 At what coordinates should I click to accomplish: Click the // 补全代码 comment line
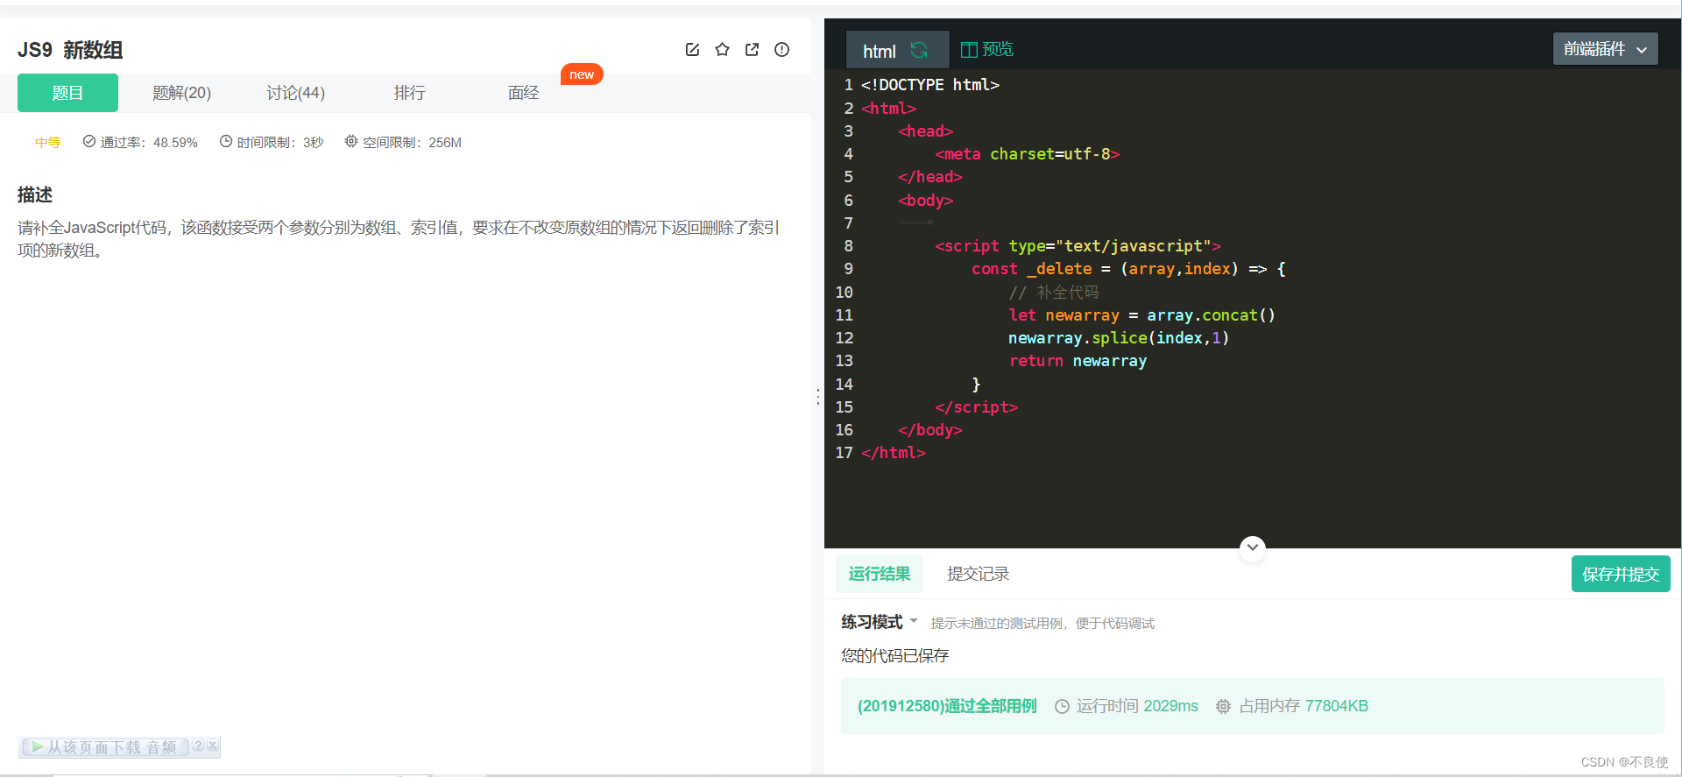(1053, 292)
